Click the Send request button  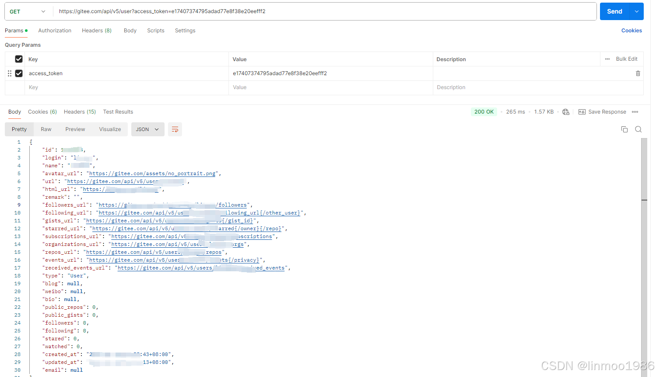(614, 11)
